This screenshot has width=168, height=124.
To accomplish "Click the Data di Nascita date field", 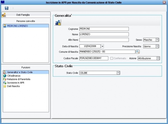I will point(90,46).
